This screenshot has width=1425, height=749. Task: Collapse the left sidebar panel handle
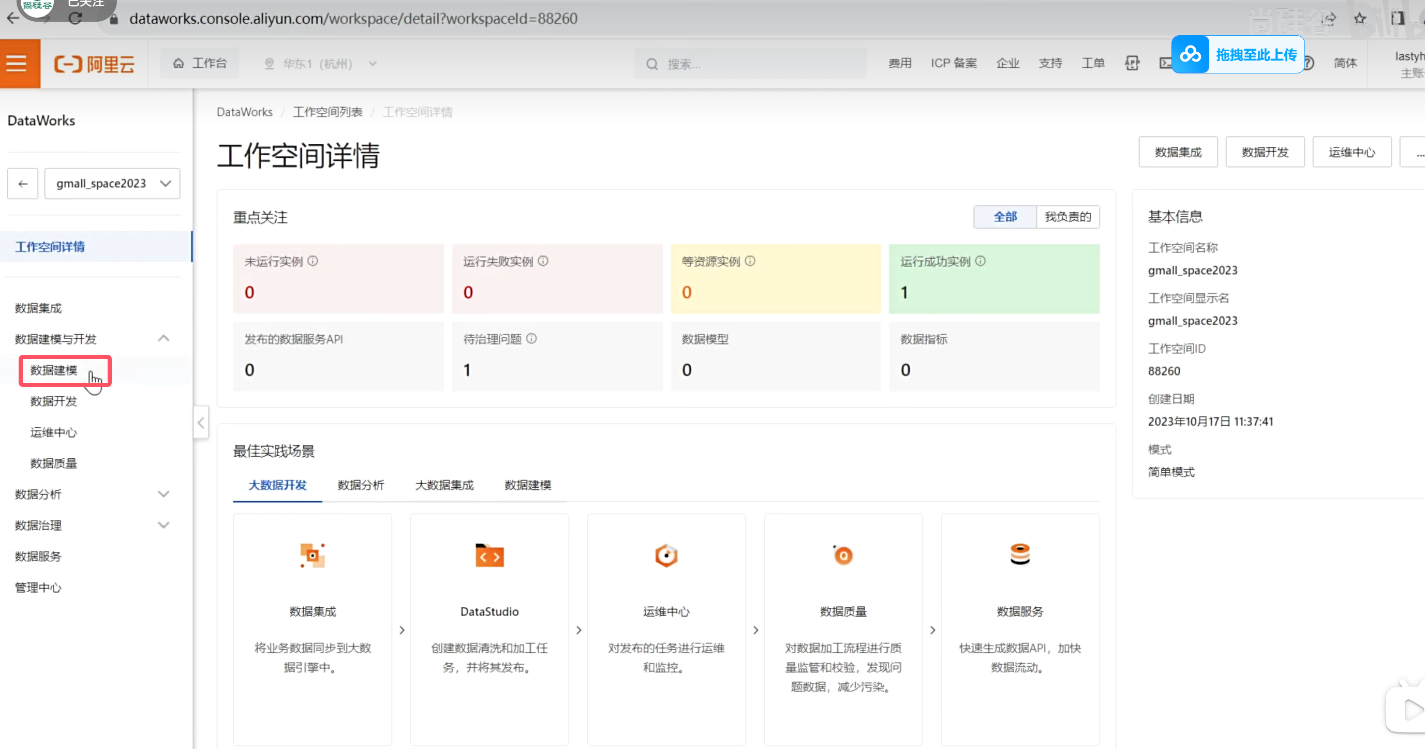coord(201,423)
